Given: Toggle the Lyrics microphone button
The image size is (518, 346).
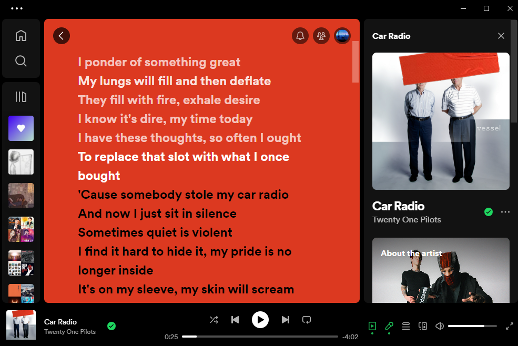Looking at the screenshot, I should coord(389,326).
